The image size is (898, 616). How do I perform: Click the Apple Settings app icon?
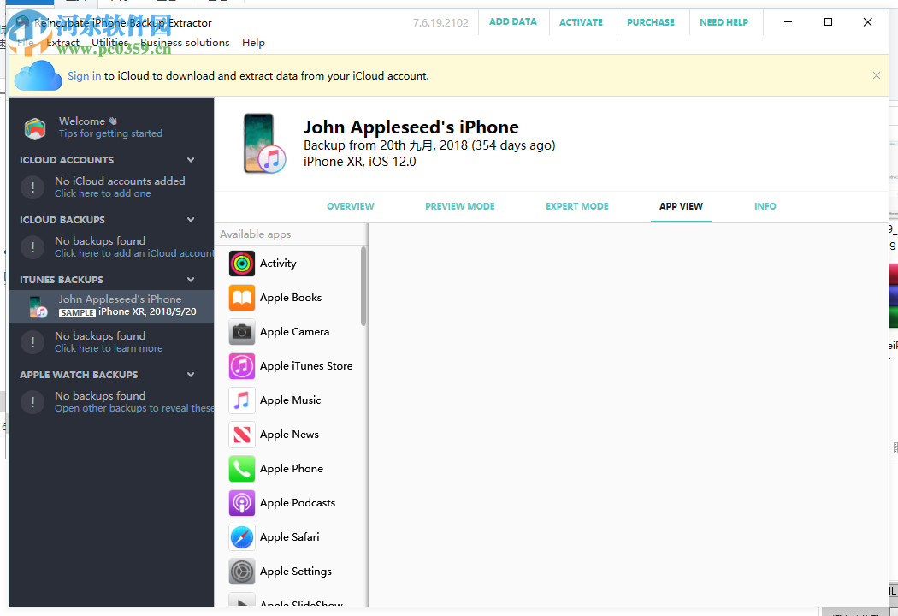241,571
